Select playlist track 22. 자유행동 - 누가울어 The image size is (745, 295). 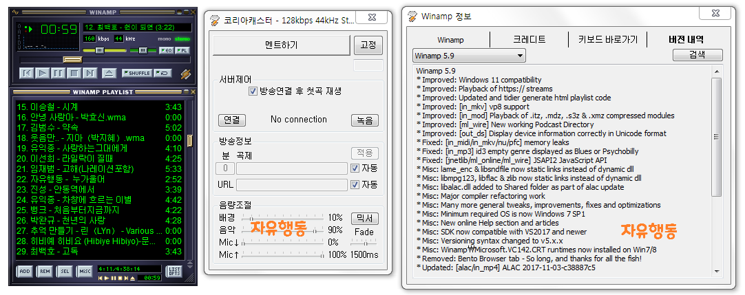tap(99, 179)
